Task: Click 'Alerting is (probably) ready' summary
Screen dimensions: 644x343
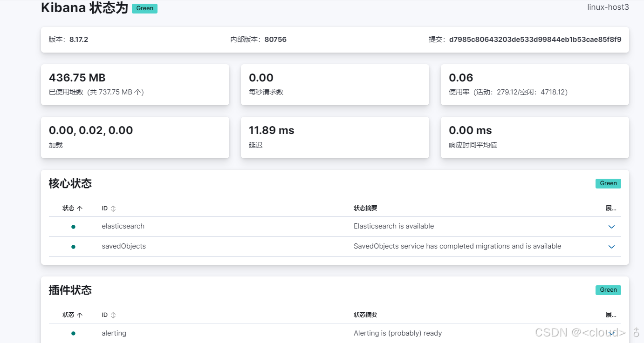Action: (397, 333)
